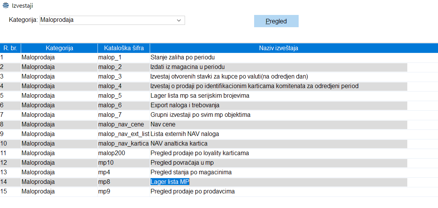
Task: Click the Izvestaji window database icon
Action: pyautogui.click(x=6, y=5)
